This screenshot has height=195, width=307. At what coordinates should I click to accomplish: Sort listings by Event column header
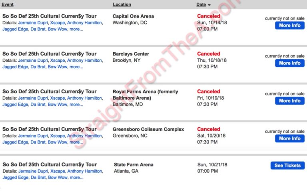(x=8, y=4)
